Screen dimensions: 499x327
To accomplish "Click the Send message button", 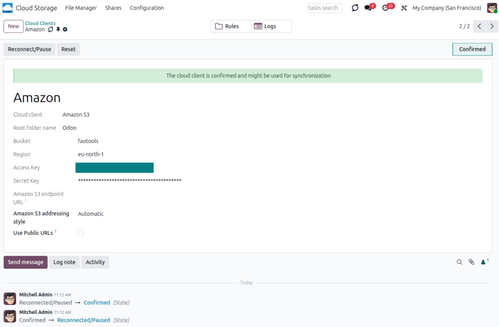I will click(26, 262).
